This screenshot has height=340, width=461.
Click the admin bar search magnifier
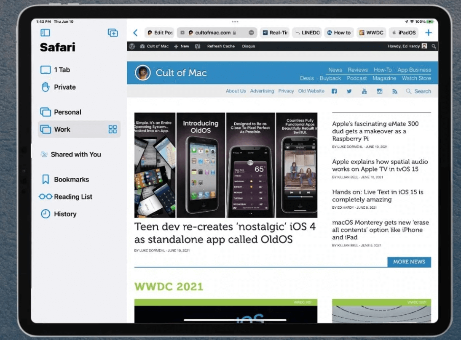click(x=433, y=46)
